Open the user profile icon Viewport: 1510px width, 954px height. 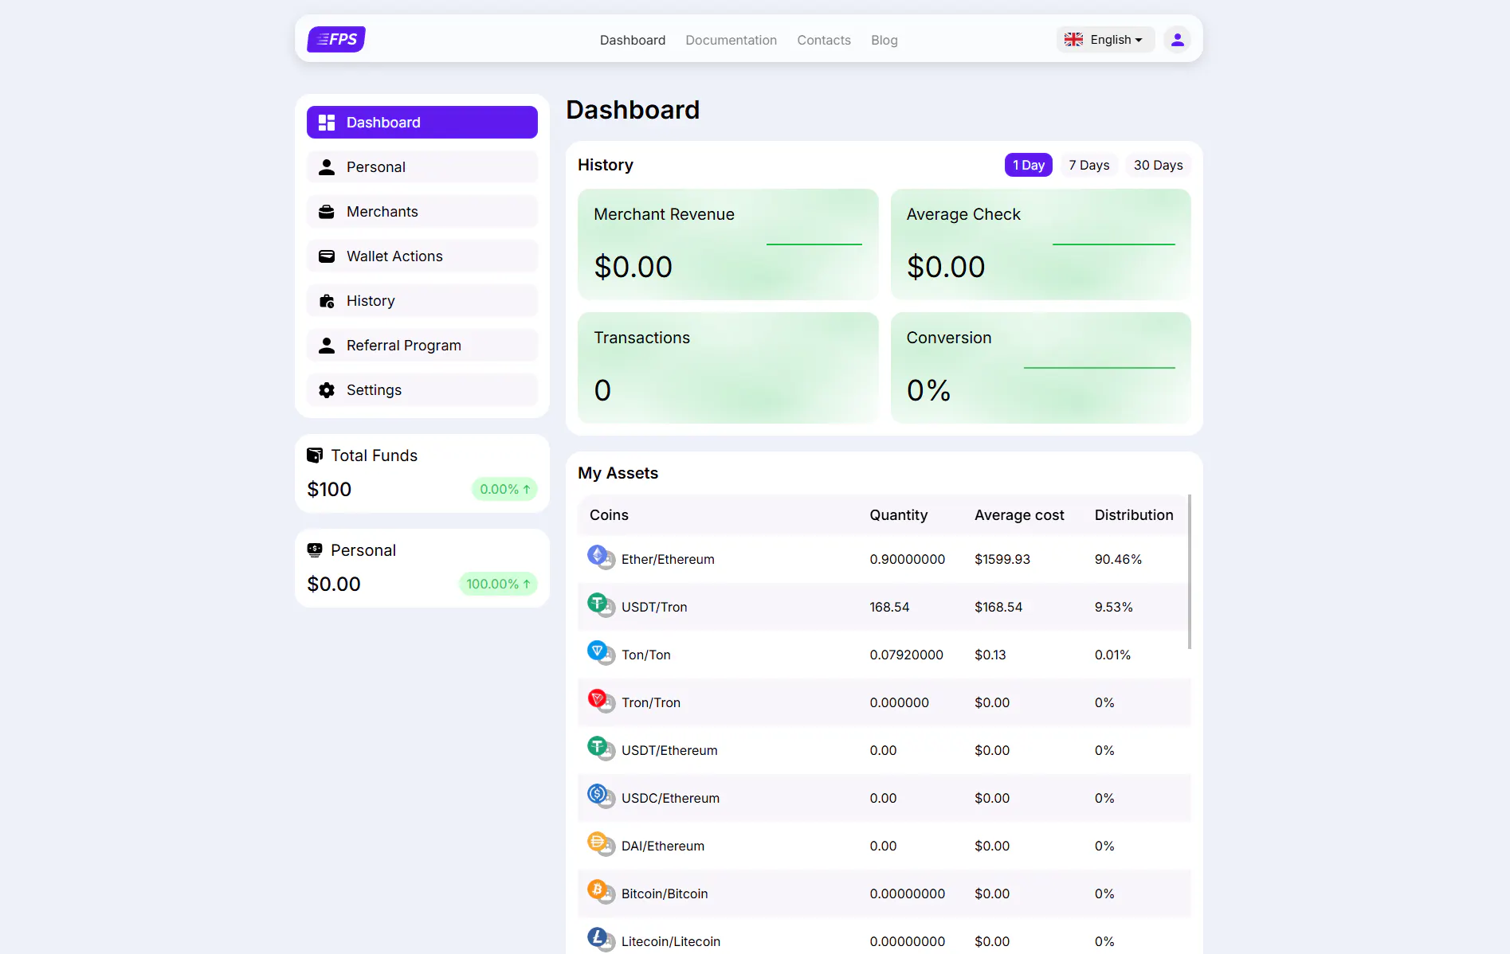[1177, 40]
